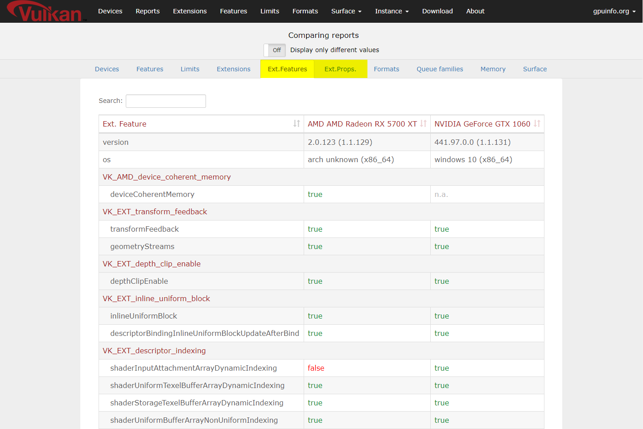Open Formats in top navbar
Screen dimensions: 643x429
(x=305, y=11)
